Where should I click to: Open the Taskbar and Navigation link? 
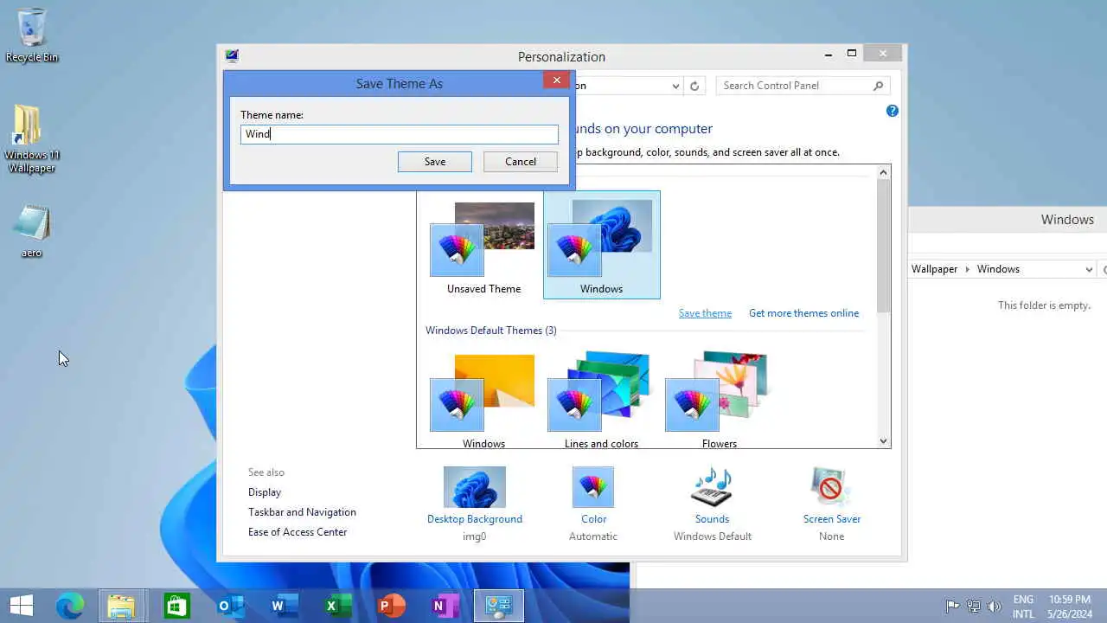302,512
